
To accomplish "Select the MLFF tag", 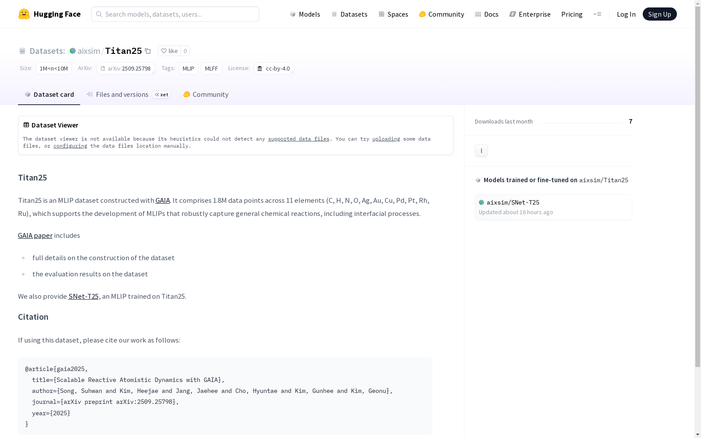I will coord(211,68).
